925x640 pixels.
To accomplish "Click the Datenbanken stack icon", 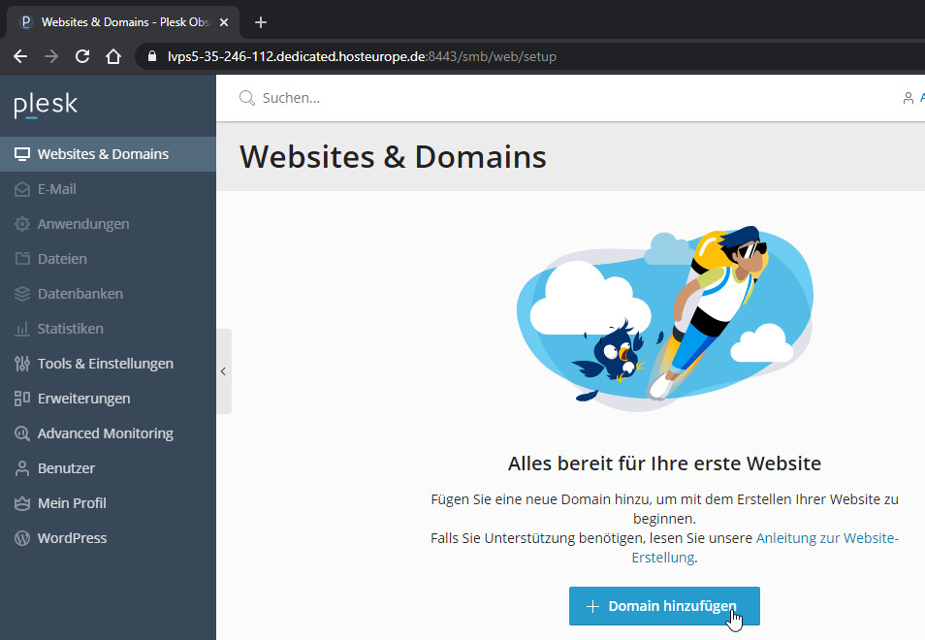I will coord(21,294).
